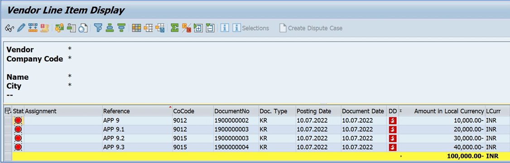The width and height of the screenshot is (510, 163).
Task: Select the row selector for APP 9
Action: [8, 120]
